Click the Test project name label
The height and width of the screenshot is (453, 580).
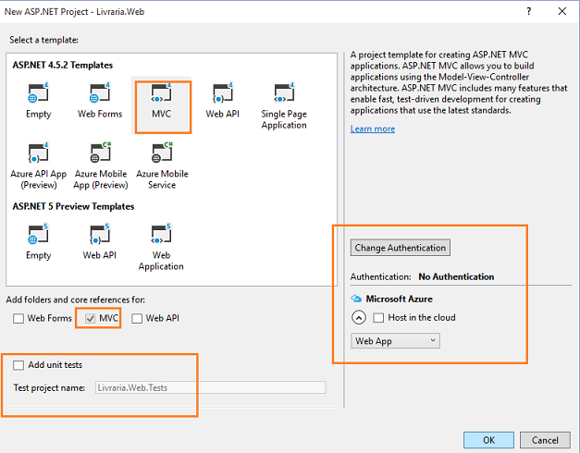pos(49,387)
